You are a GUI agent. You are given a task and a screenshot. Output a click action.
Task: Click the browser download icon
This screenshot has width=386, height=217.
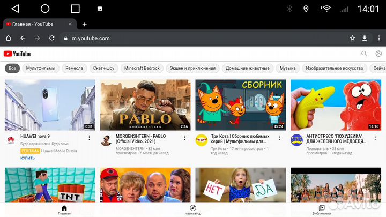point(365,38)
